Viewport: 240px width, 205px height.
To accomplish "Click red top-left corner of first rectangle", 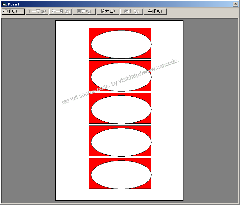I will (x=91, y=30).
